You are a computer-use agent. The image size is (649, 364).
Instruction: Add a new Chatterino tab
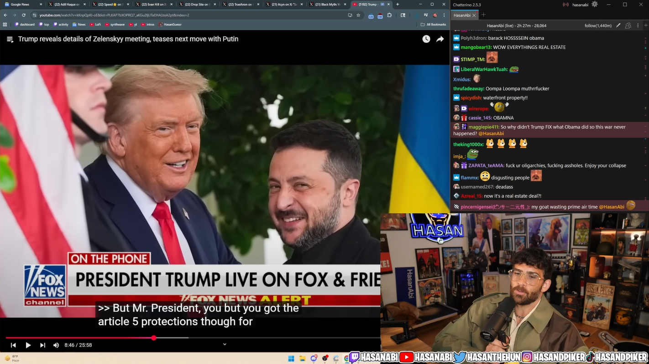(x=483, y=15)
